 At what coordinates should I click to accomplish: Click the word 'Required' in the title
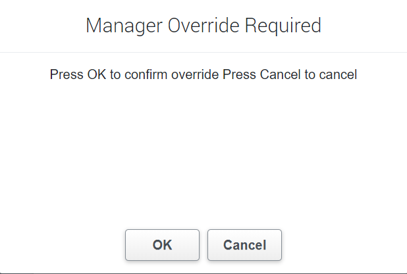(x=283, y=26)
